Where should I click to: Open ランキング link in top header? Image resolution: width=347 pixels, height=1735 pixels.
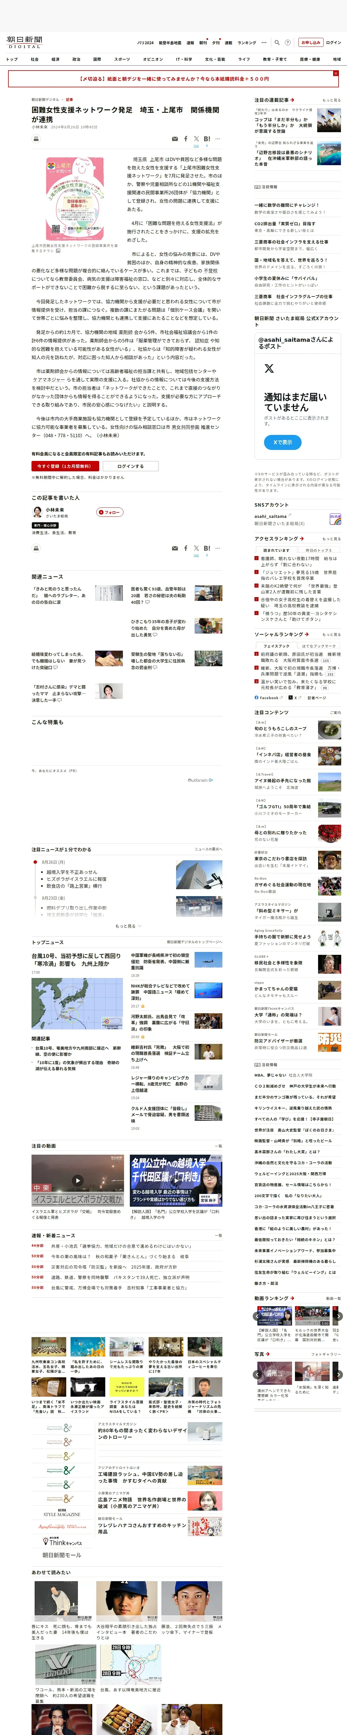click(x=247, y=43)
